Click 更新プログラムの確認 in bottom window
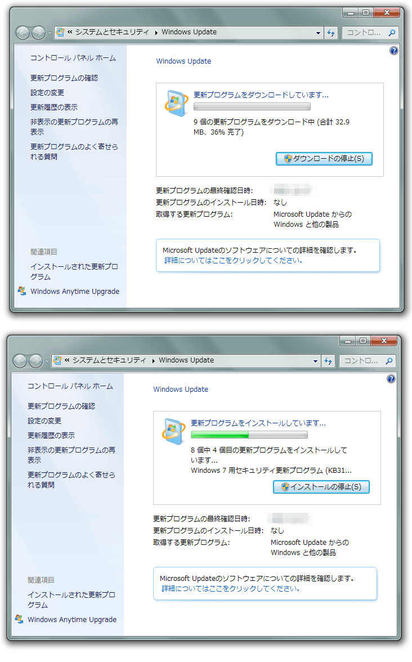 click(x=61, y=406)
